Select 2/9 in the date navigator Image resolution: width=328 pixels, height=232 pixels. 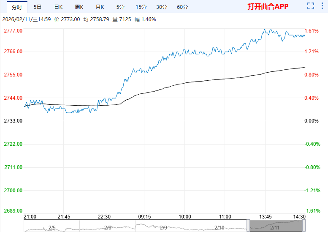tap(163, 227)
